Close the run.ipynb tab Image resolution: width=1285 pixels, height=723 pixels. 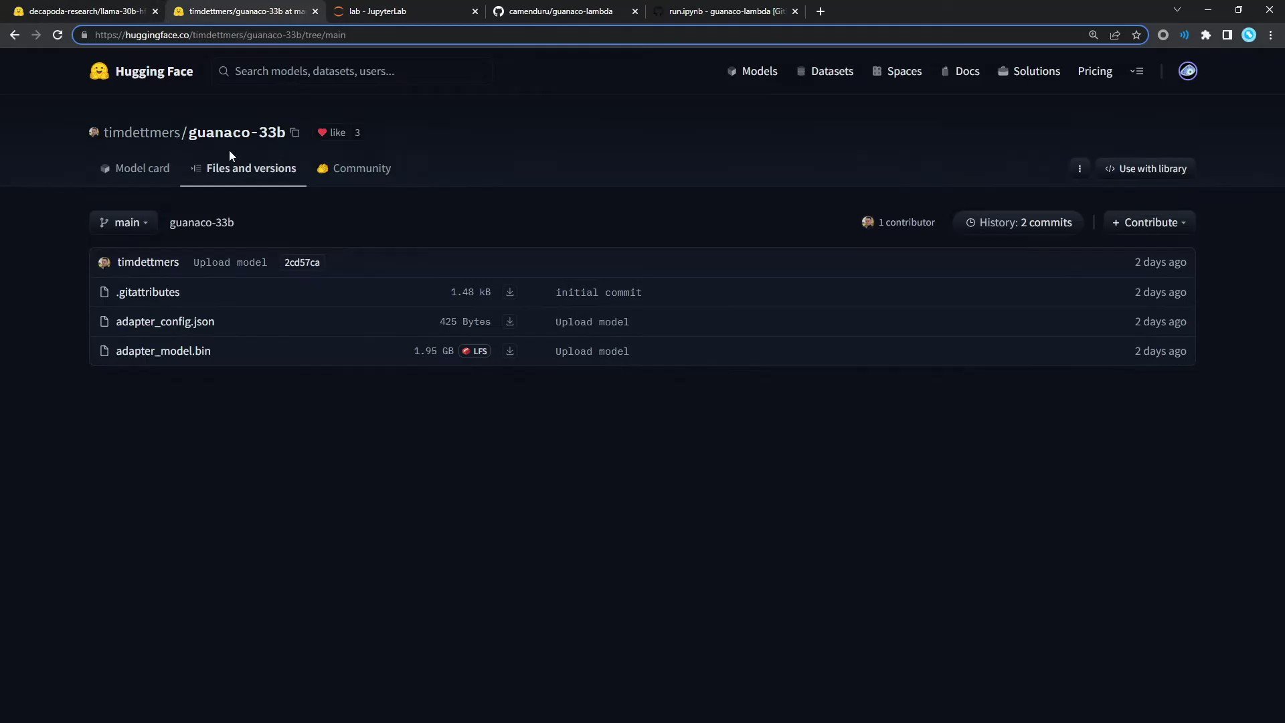(x=795, y=11)
